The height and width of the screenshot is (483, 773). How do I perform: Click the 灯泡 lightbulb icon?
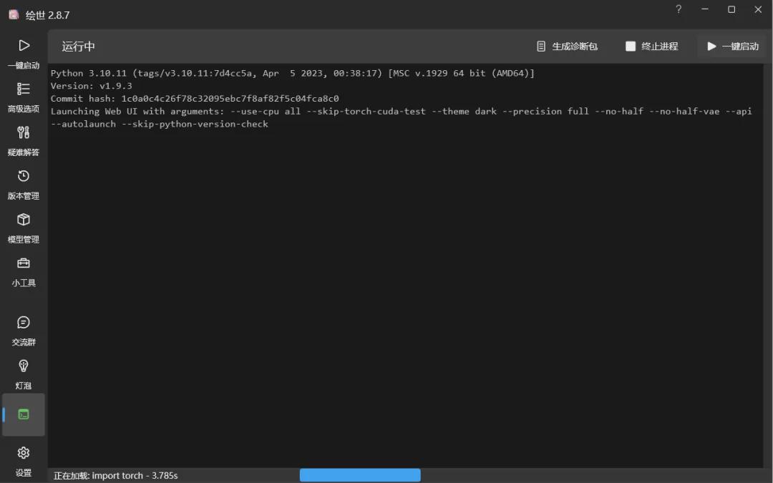24,367
